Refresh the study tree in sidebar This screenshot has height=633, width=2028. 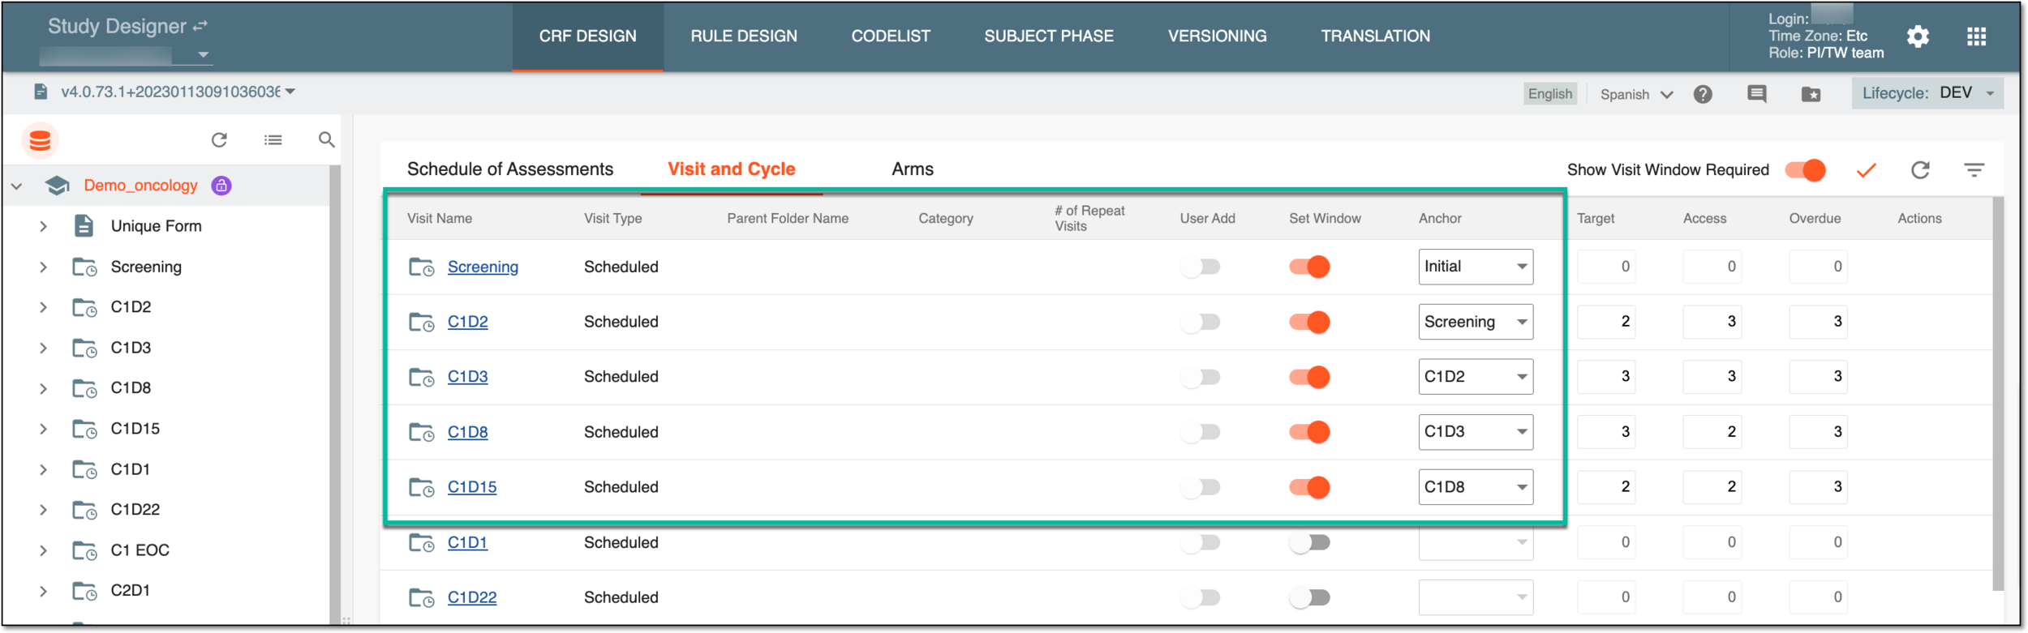(x=219, y=140)
